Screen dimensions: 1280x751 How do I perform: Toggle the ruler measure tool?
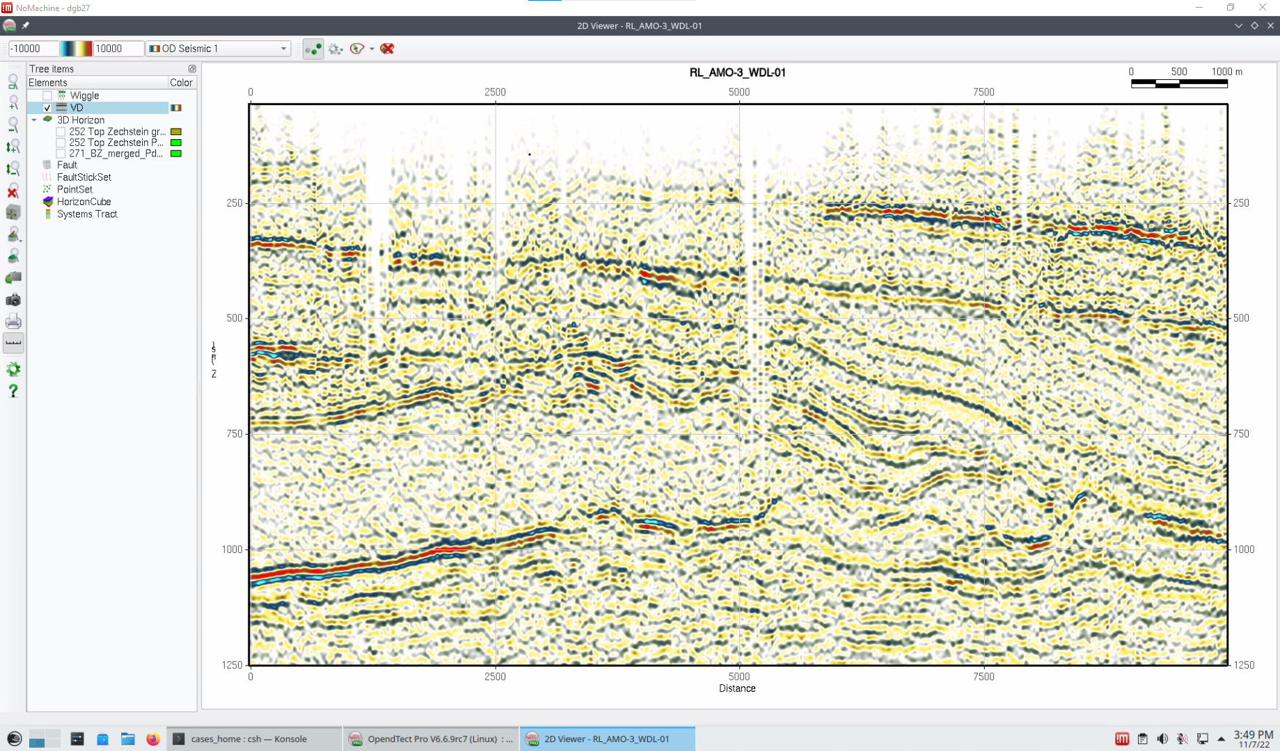pyautogui.click(x=13, y=343)
